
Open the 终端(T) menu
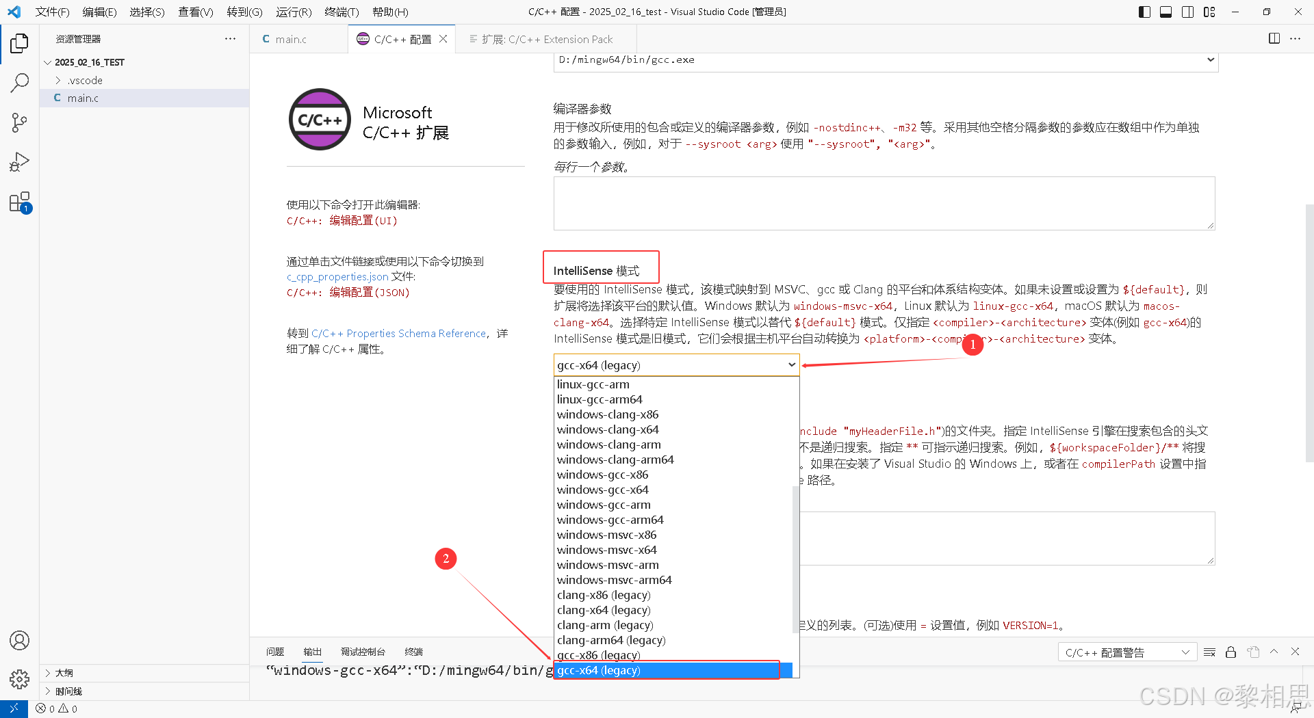coord(342,12)
